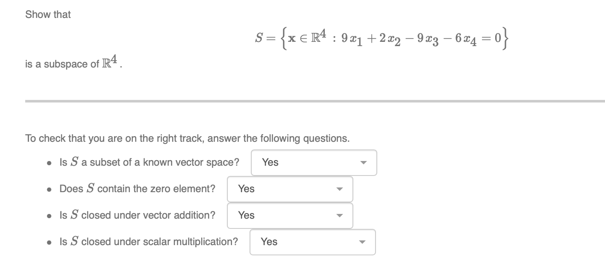Click the chevron on the first Yes dropdown
605x275 pixels.
pos(363,163)
